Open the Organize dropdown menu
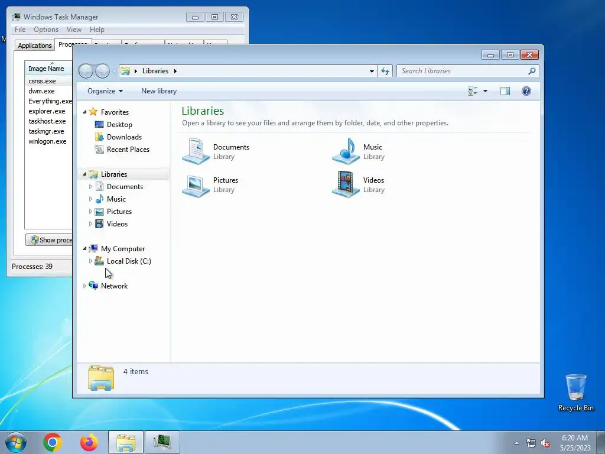This screenshot has height=454, width=605. [x=105, y=91]
